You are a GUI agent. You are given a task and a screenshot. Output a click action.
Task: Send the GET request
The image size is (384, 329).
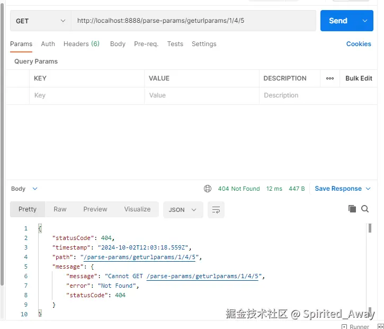pyautogui.click(x=338, y=21)
